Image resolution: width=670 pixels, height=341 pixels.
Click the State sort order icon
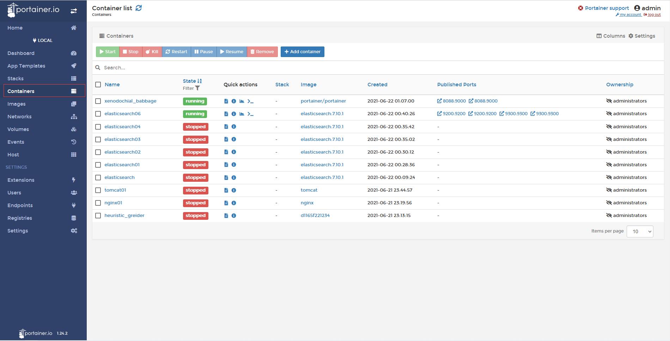pos(200,81)
